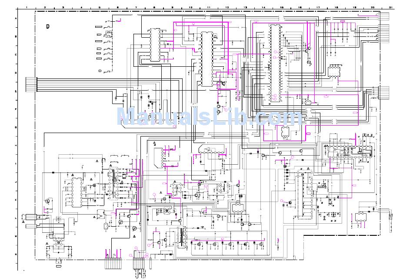The image size is (413, 280).
Task: Select column number 8 on top ruler
Action: click(154, 7)
